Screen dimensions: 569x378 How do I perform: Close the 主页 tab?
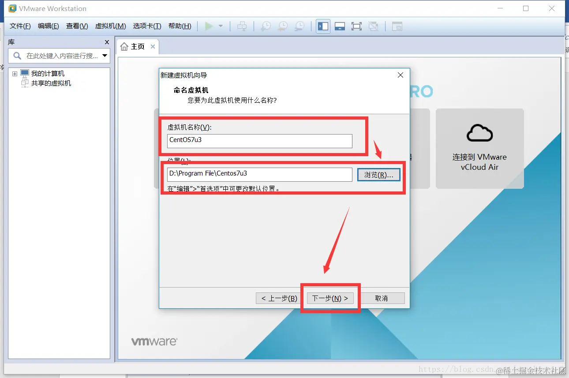point(153,46)
